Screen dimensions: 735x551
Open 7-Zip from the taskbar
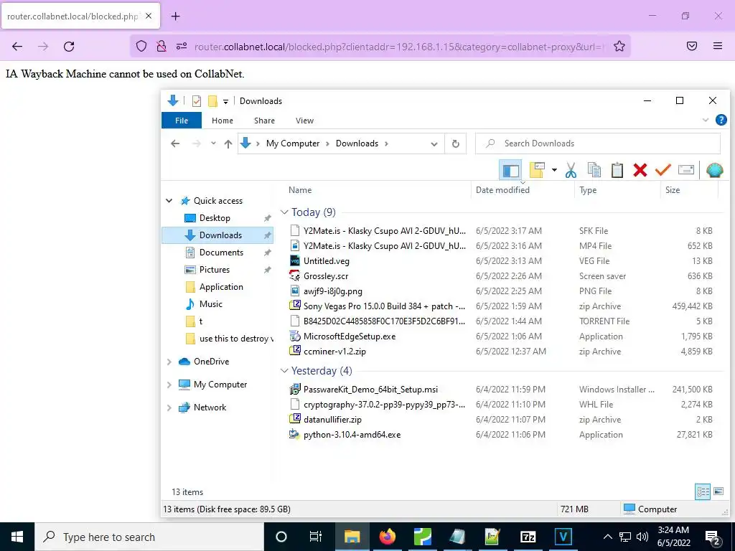(x=528, y=537)
